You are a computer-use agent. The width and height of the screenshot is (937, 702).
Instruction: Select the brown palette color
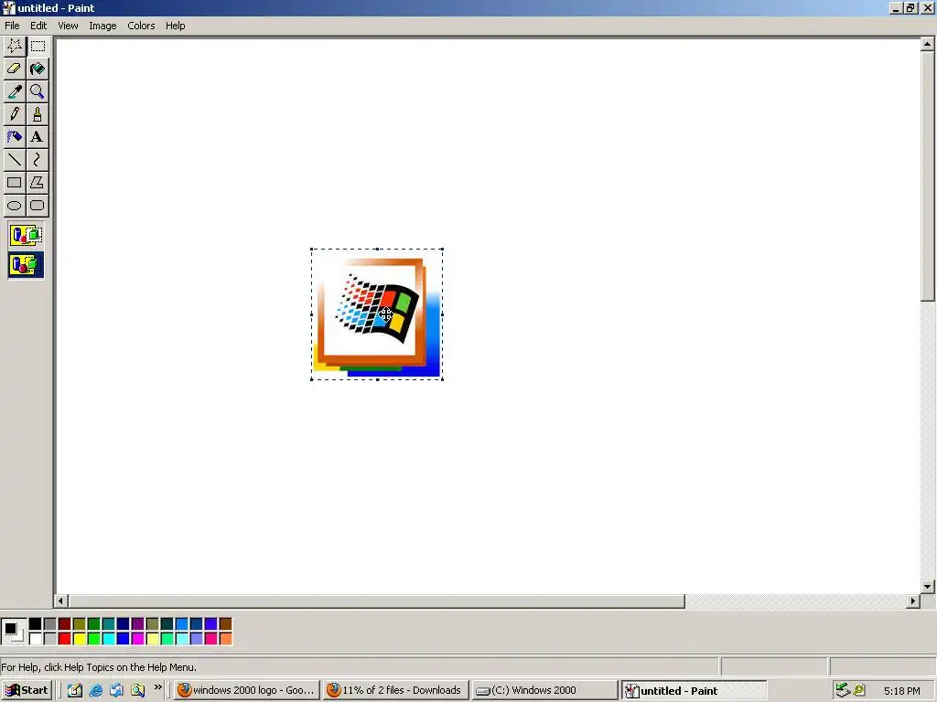point(225,624)
